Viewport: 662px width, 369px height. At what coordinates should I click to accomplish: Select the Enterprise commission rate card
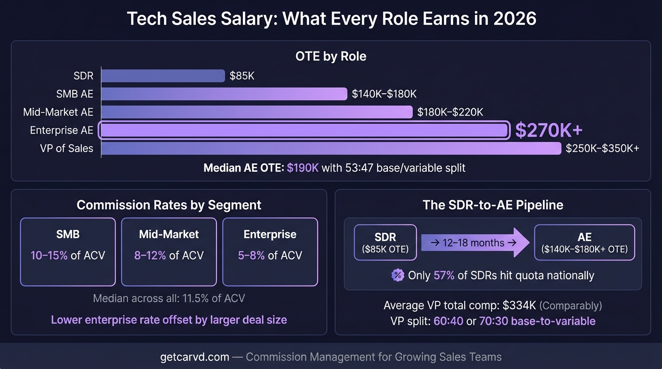pos(270,252)
